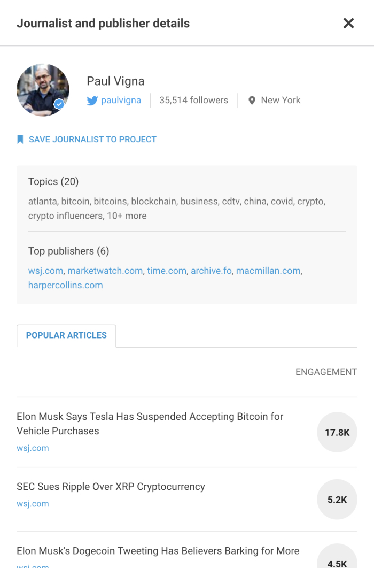This screenshot has width=374, height=568.
Task: Click wsj.com under the SEC Ripple article
Action: (33, 504)
